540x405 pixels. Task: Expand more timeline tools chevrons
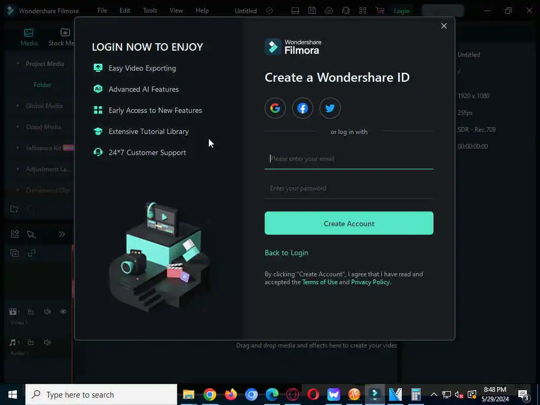tap(62, 234)
